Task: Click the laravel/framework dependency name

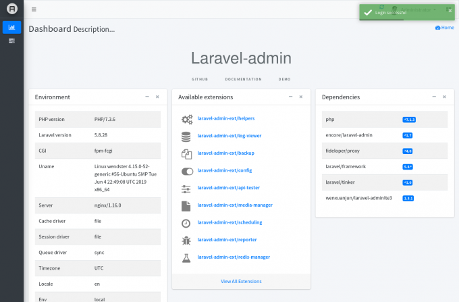Action: tap(346, 166)
